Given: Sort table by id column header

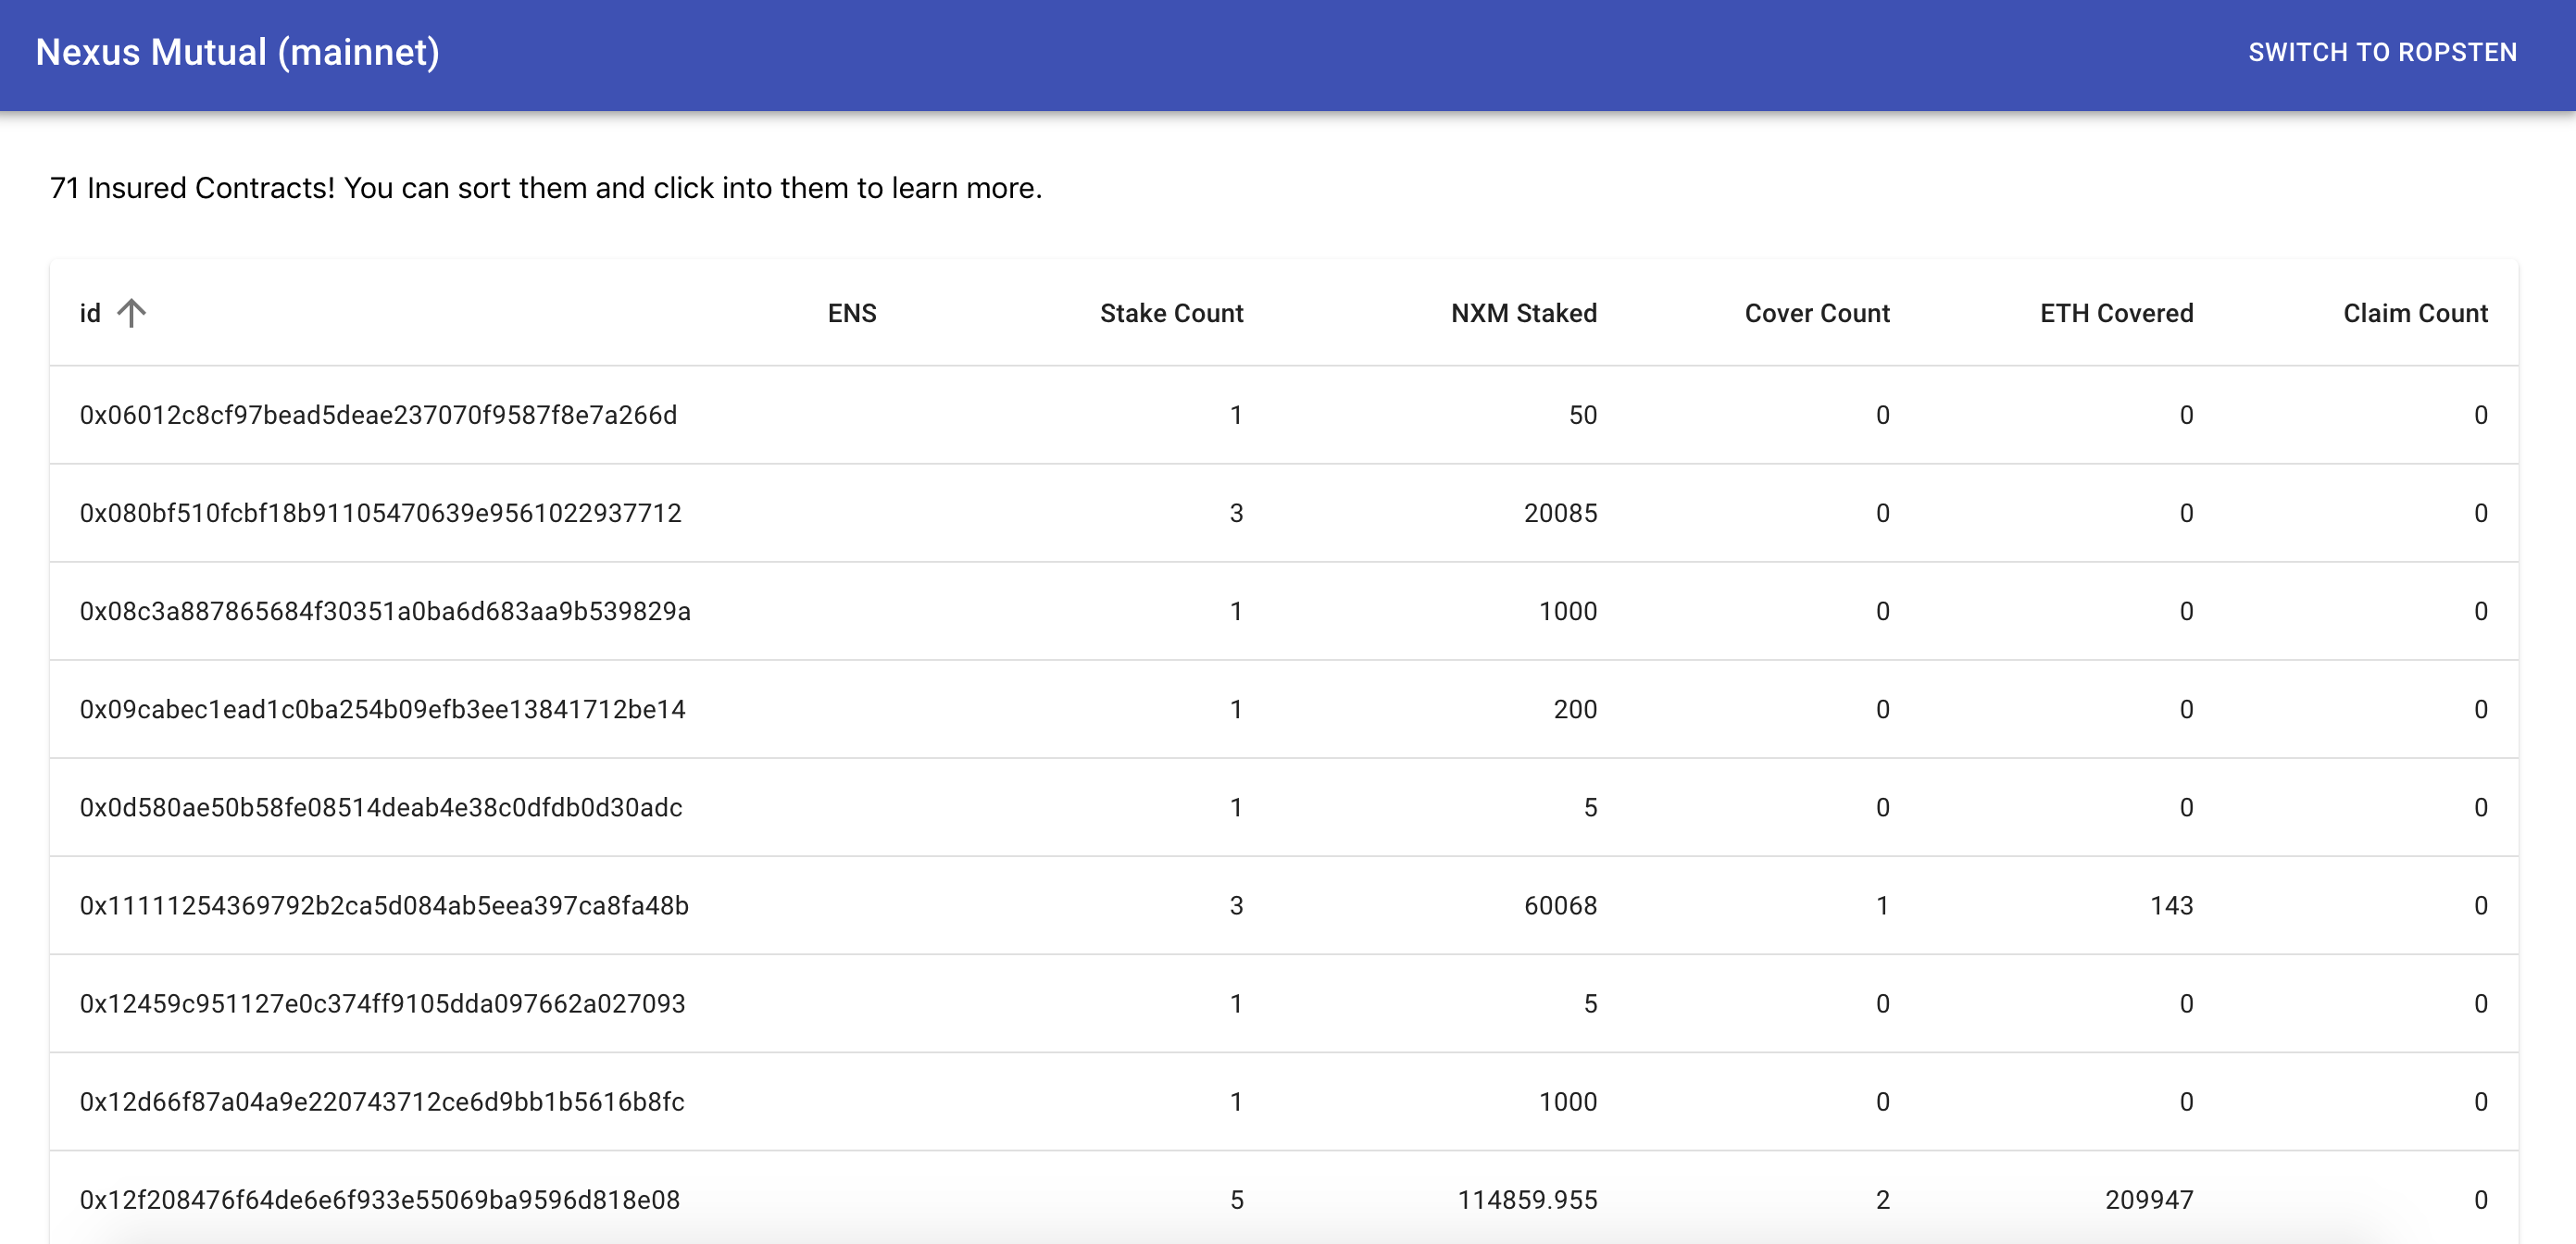Looking at the screenshot, I should coord(90,313).
